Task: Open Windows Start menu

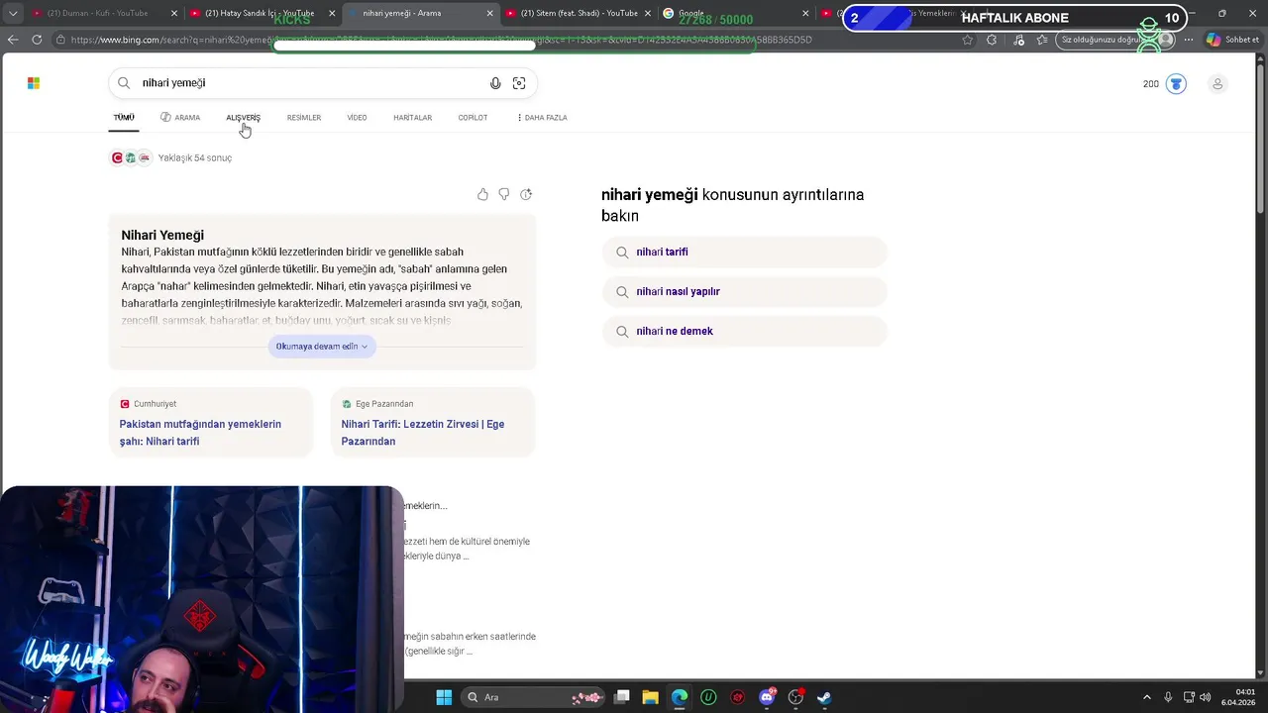Action: [x=444, y=697]
